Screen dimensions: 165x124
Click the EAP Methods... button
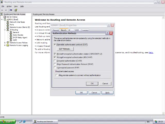(65, 49)
